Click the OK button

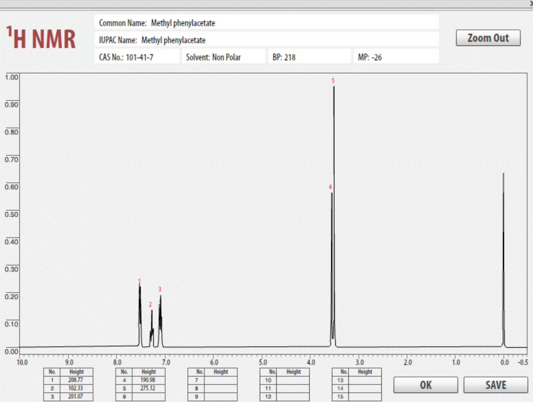click(x=425, y=385)
